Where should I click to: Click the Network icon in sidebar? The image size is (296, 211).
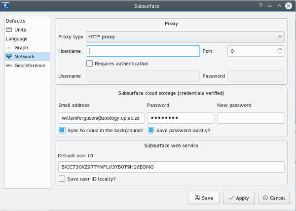pos(9,57)
